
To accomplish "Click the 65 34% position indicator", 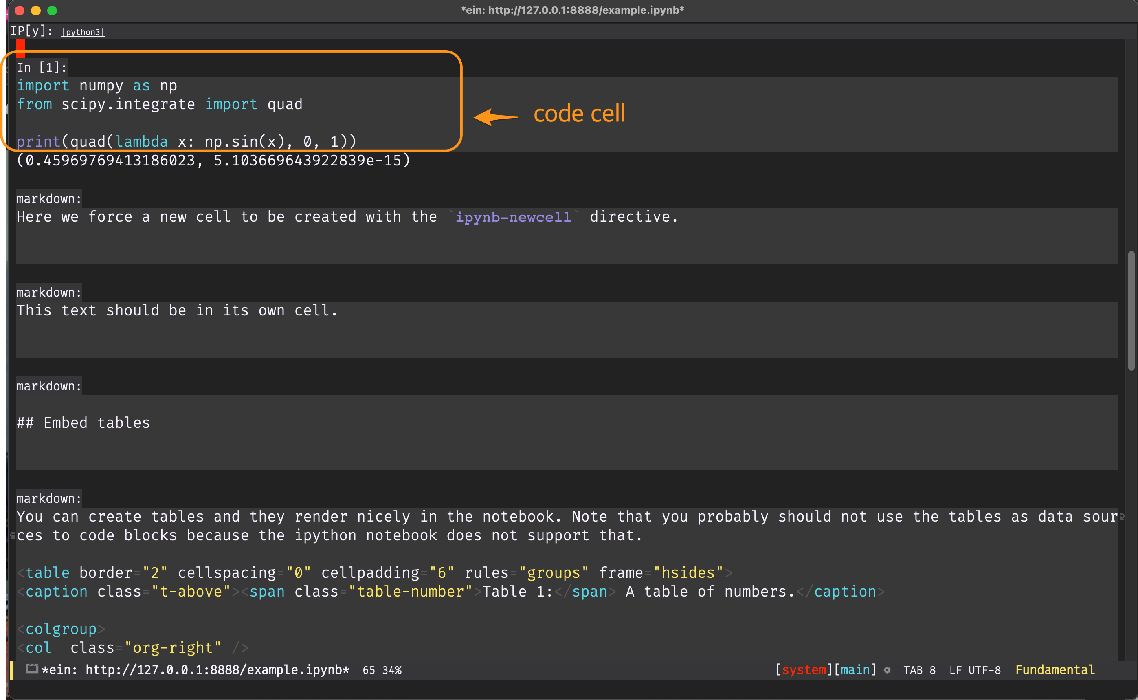I will 382,670.
